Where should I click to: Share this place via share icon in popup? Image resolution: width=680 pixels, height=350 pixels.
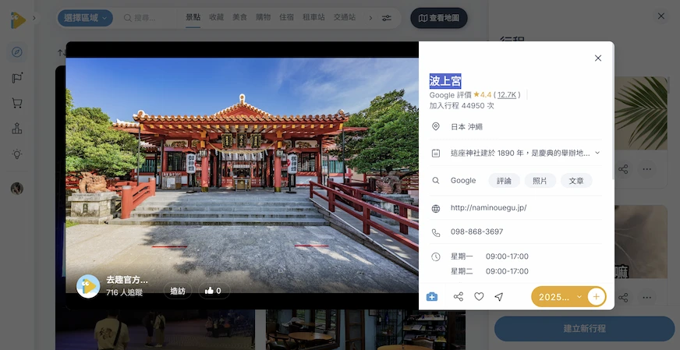click(x=459, y=297)
